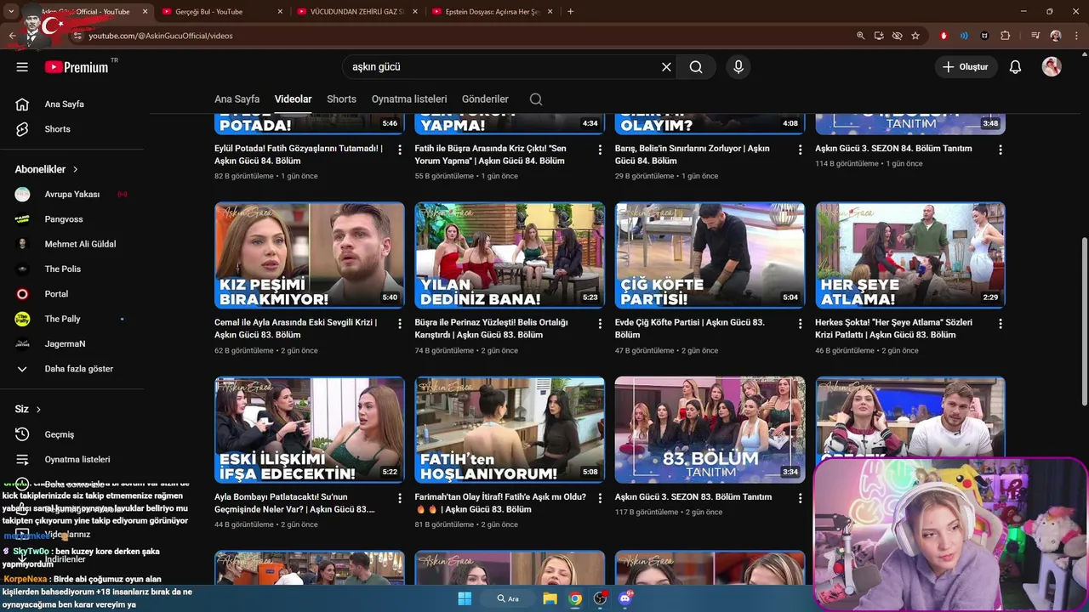Open Windows Start menu

point(465,598)
